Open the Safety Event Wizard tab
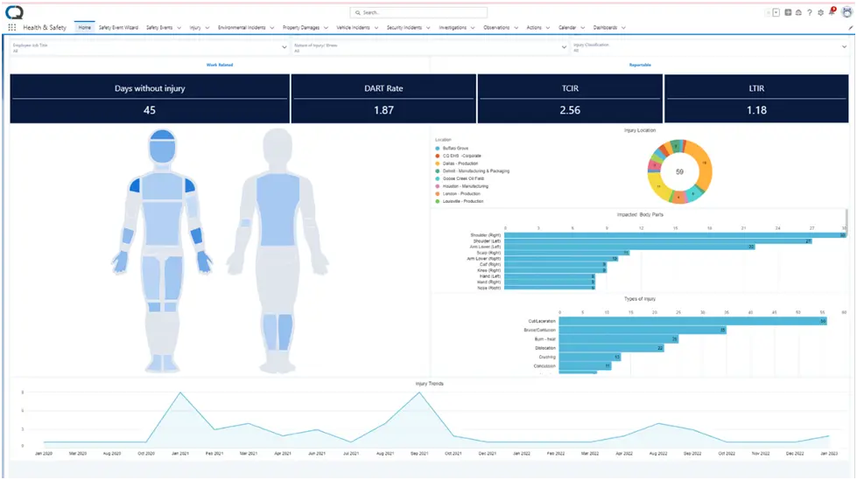The image size is (857, 480). pos(118,27)
